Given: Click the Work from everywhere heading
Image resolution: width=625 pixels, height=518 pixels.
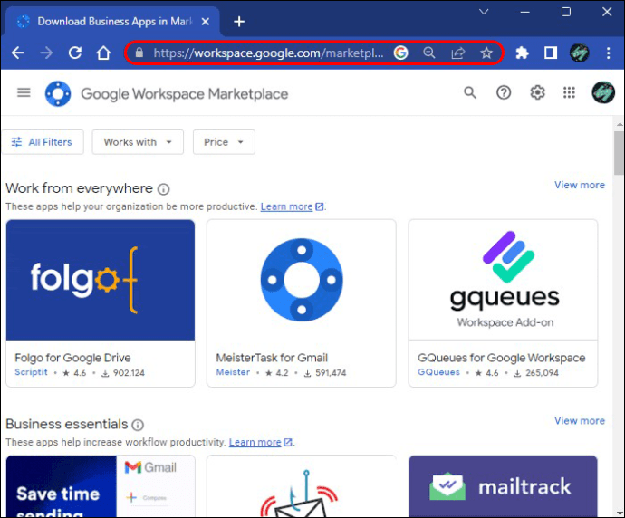Looking at the screenshot, I should [80, 188].
